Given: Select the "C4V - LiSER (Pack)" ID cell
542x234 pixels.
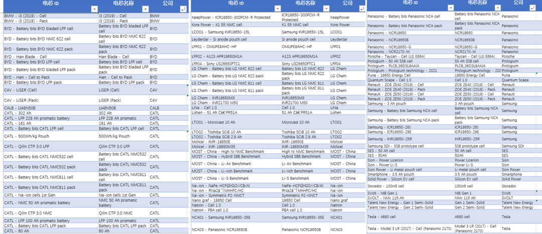Looking at the screenshot, I should 51,100.
